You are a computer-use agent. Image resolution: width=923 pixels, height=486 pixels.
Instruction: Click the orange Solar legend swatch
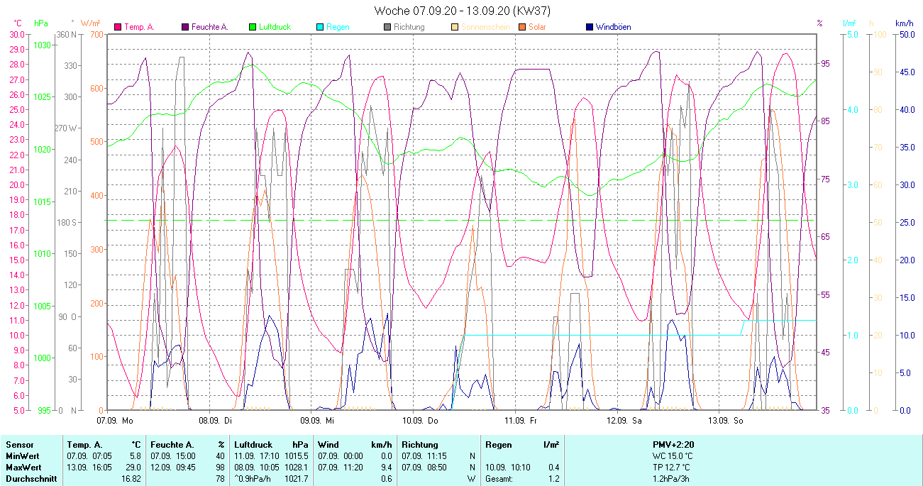coord(522,27)
